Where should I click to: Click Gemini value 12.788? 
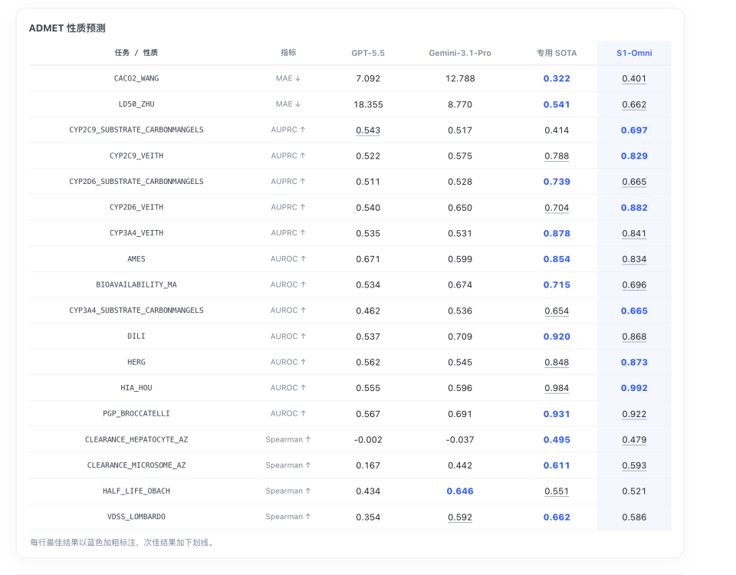pos(460,79)
